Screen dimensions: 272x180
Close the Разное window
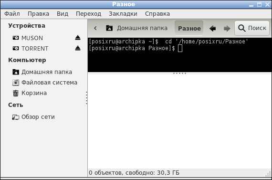(x=268, y=5)
